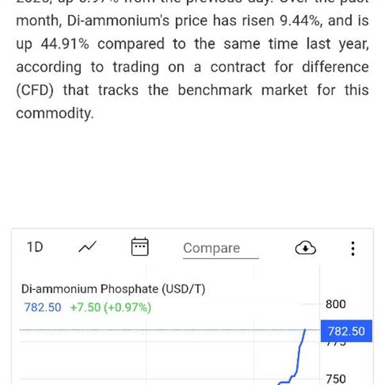The width and height of the screenshot is (385, 385).
Task: Click the (CFD) abbreviation in the paragraph
Action: click(x=35, y=90)
